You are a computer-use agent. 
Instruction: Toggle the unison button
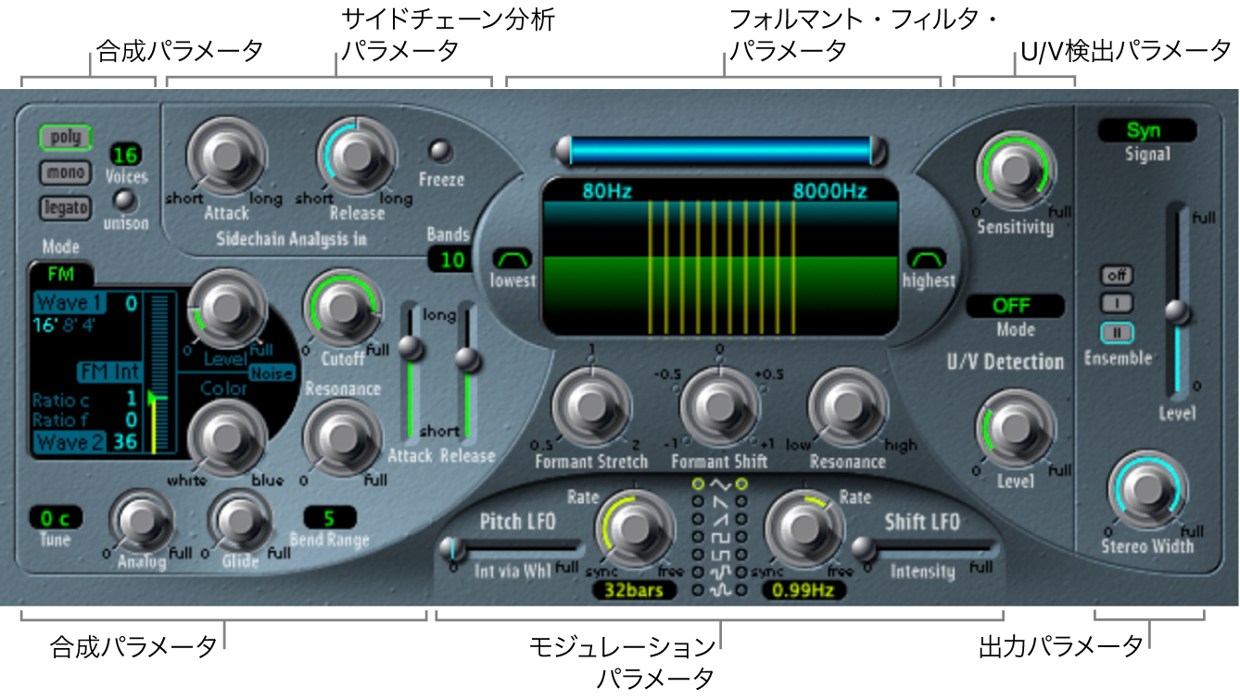(125, 201)
